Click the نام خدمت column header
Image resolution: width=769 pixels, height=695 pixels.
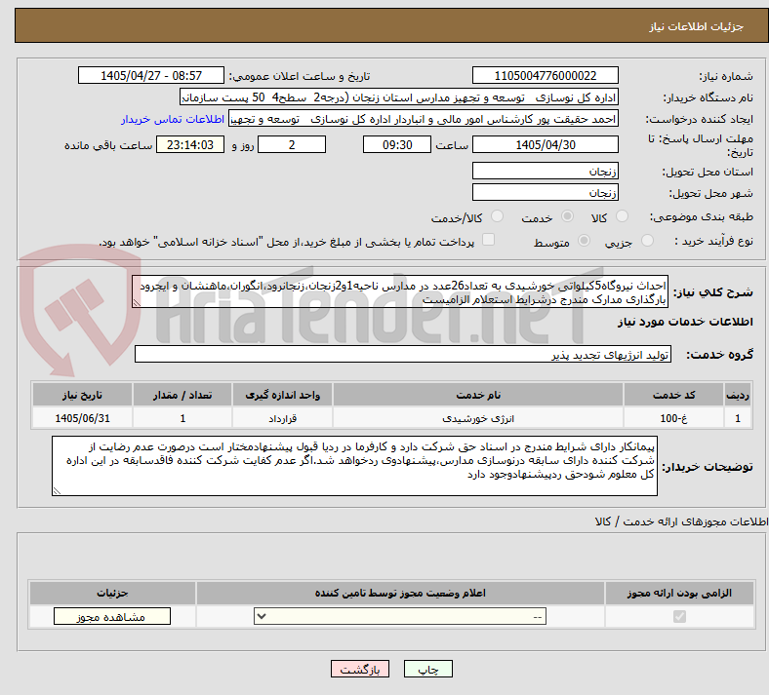coord(478,395)
